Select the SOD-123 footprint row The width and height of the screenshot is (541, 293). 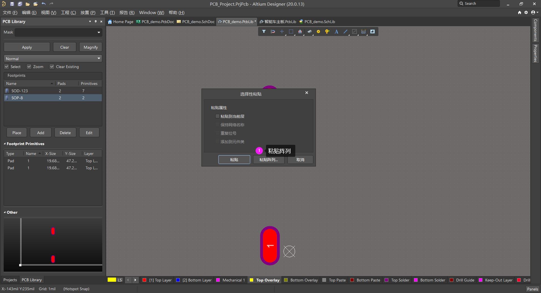53,91
